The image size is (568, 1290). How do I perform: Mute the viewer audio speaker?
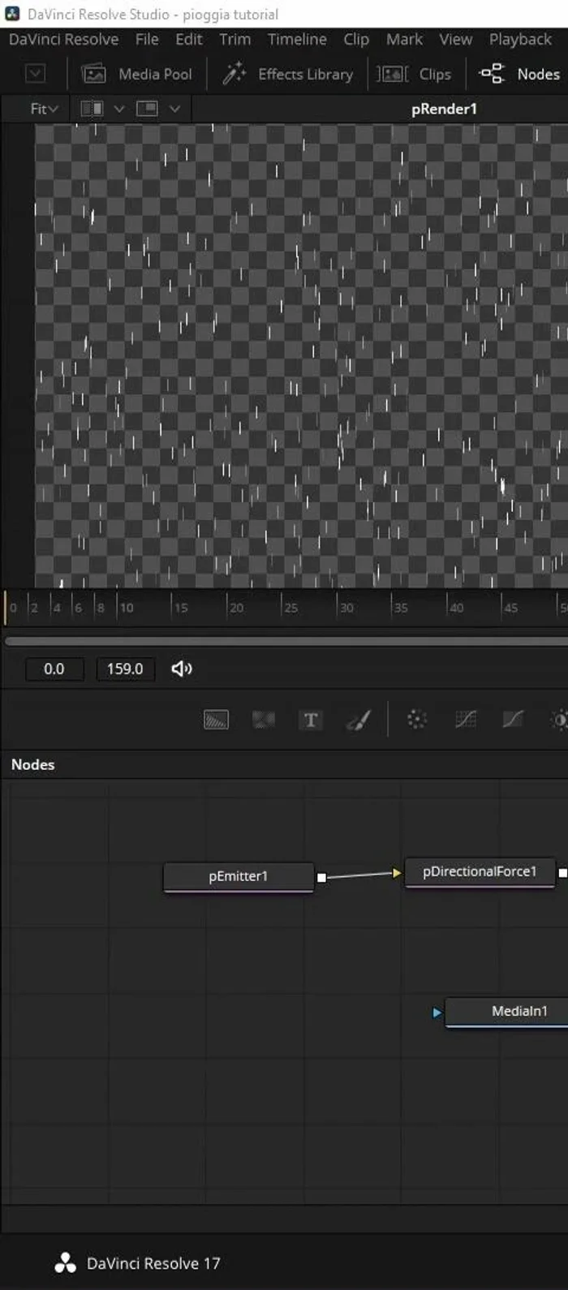[x=182, y=669]
